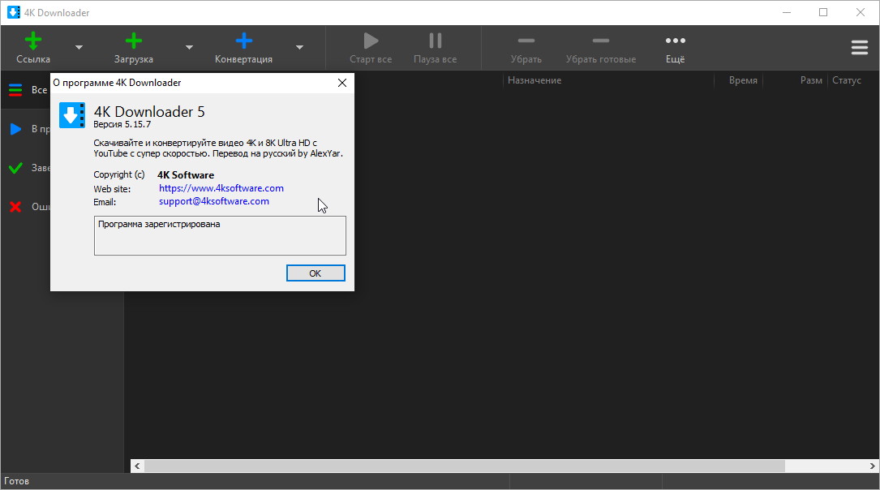
Task: Close the About 4K Downloader dialog
Action: [x=342, y=83]
